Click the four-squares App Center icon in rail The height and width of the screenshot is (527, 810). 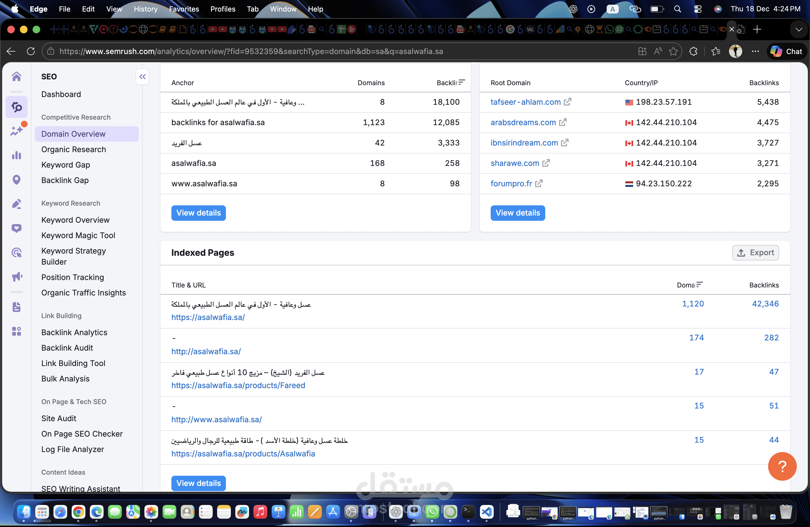(16, 331)
